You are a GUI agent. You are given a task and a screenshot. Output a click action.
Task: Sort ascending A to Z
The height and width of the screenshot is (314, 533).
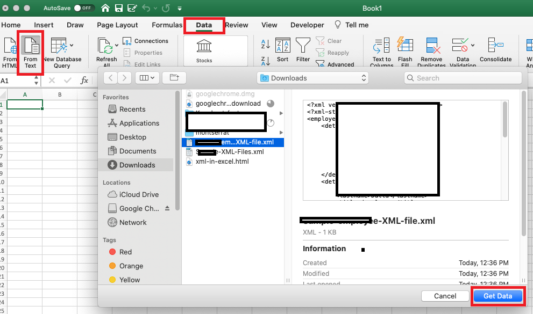[x=266, y=43]
